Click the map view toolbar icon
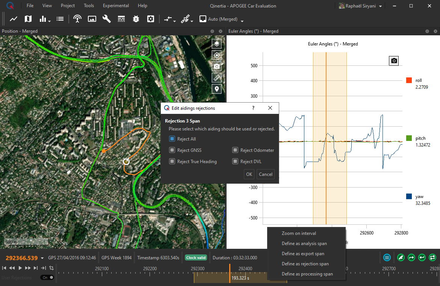Image resolution: width=440 pixels, height=286 pixels. tap(28, 19)
